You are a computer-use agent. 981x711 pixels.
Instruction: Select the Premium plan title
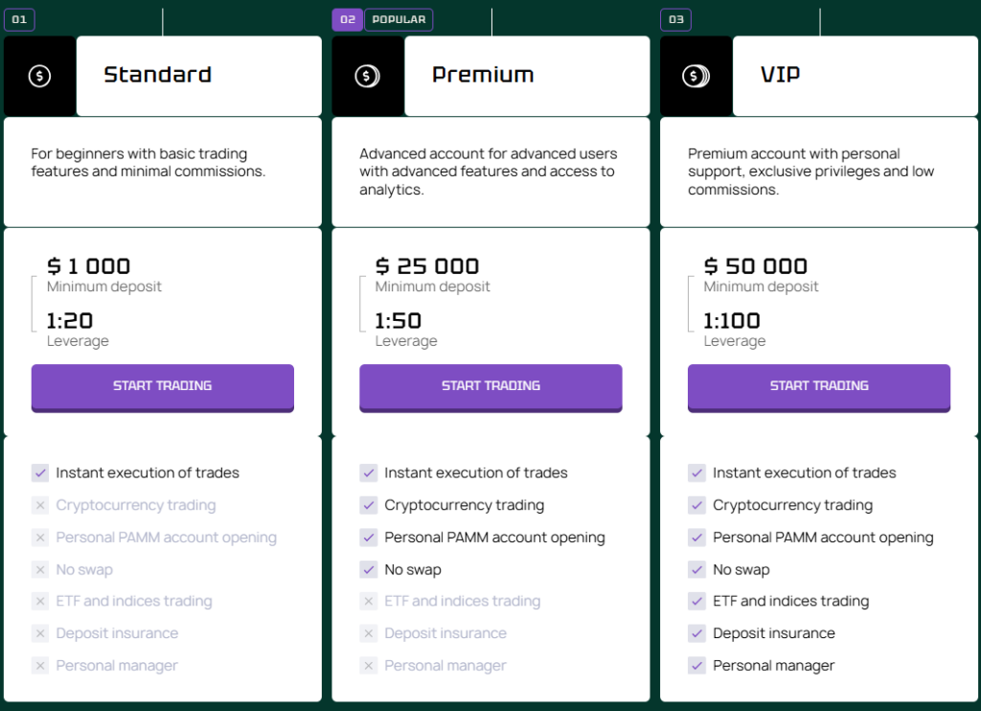[483, 75]
